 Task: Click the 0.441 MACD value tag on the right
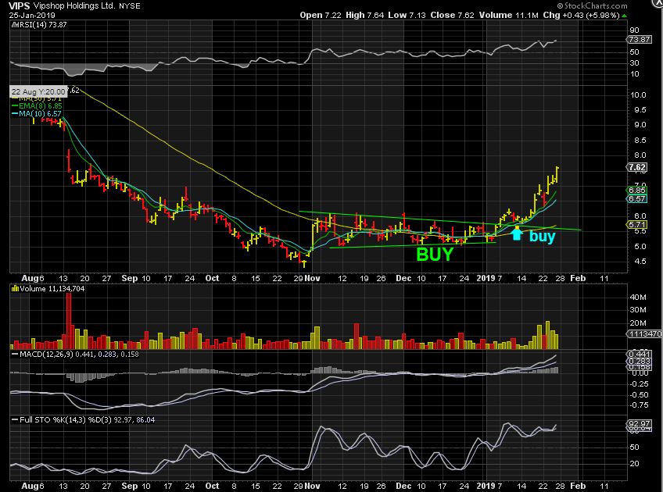pos(640,354)
